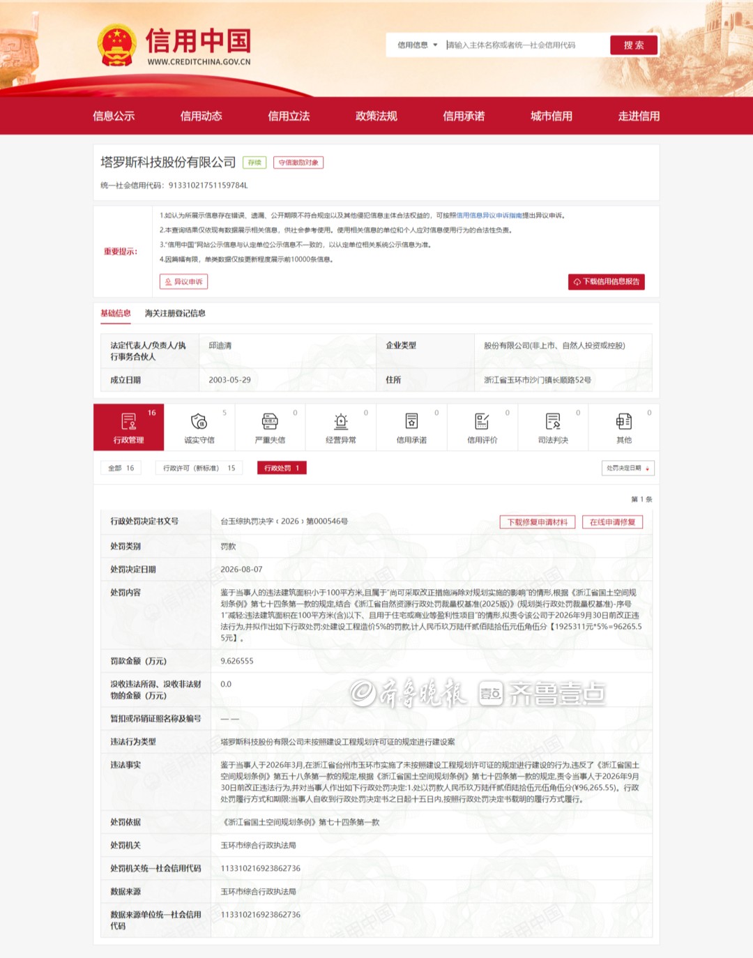The height and width of the screenshot is (958, 753).
Task: Filter by 全部 16 records
Action: 121,468
